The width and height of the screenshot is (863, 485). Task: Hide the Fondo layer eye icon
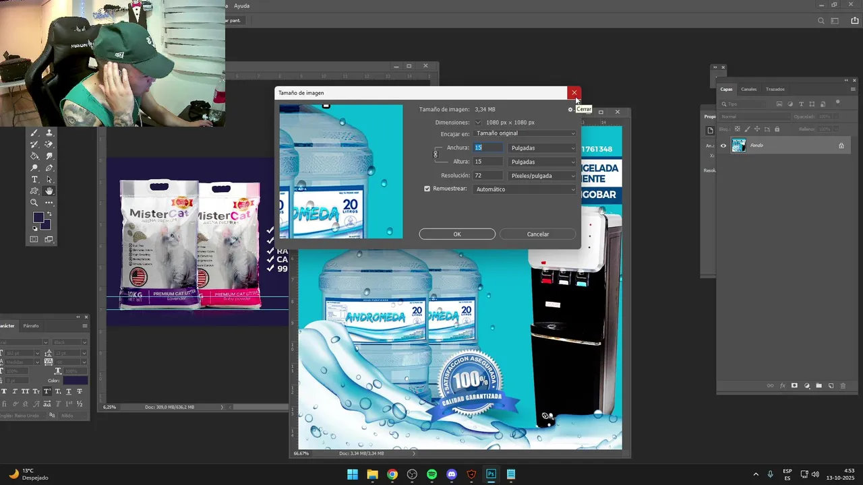(723, 145)
